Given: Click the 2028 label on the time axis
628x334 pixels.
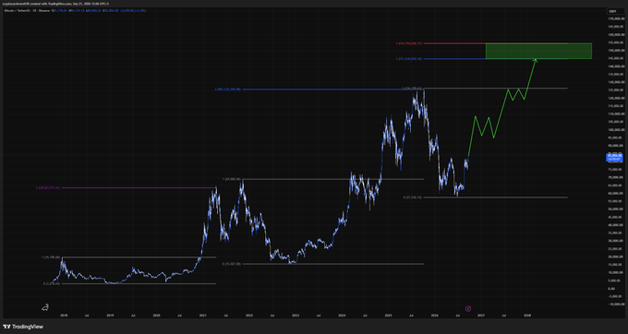Looking at the screenshot, I should (x=527, y=316).
